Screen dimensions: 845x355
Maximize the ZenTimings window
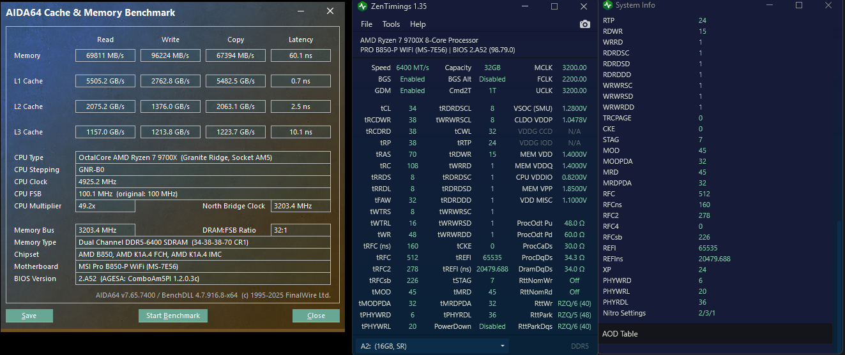point(554,6)
